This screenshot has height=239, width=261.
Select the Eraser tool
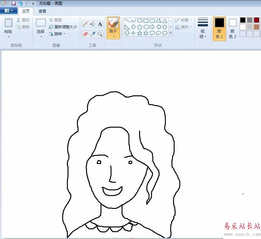[x=85, y=34]
